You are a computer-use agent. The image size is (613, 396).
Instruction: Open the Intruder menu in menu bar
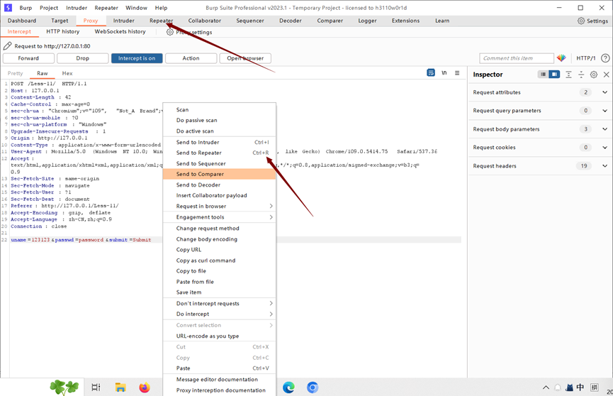coord(77,8)
